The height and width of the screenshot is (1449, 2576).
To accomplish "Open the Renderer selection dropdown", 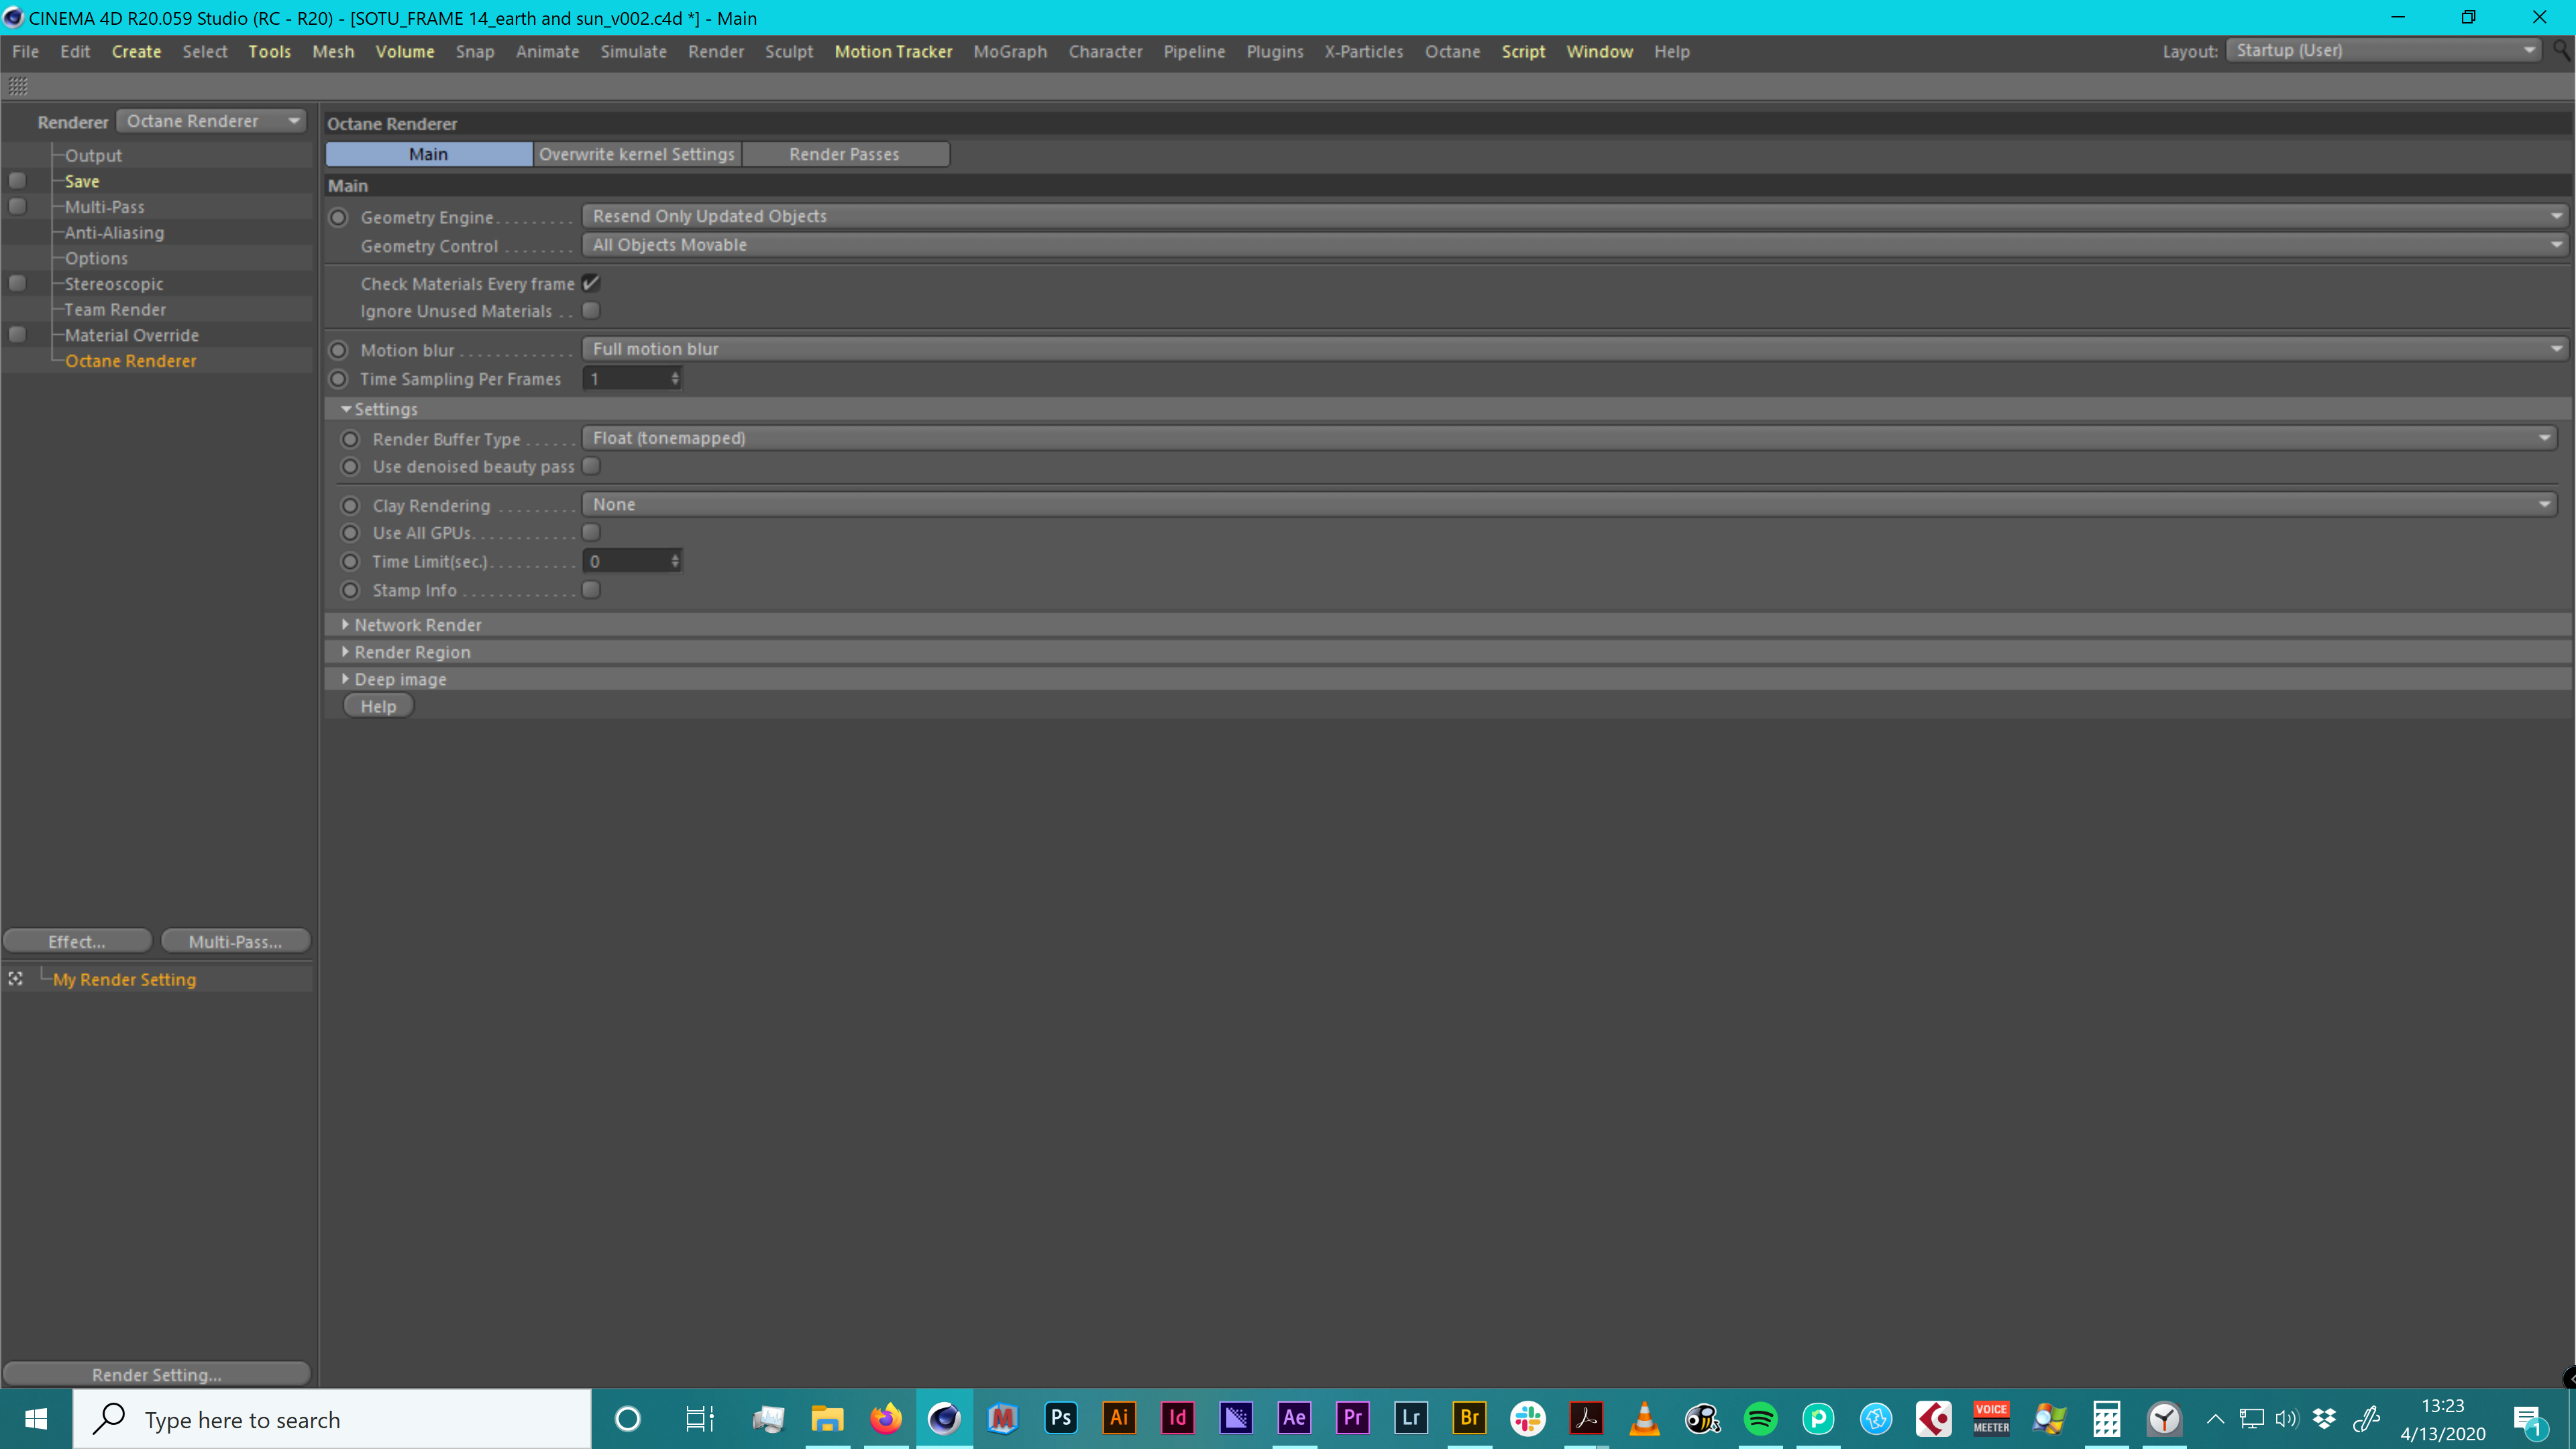I will 212,121.
